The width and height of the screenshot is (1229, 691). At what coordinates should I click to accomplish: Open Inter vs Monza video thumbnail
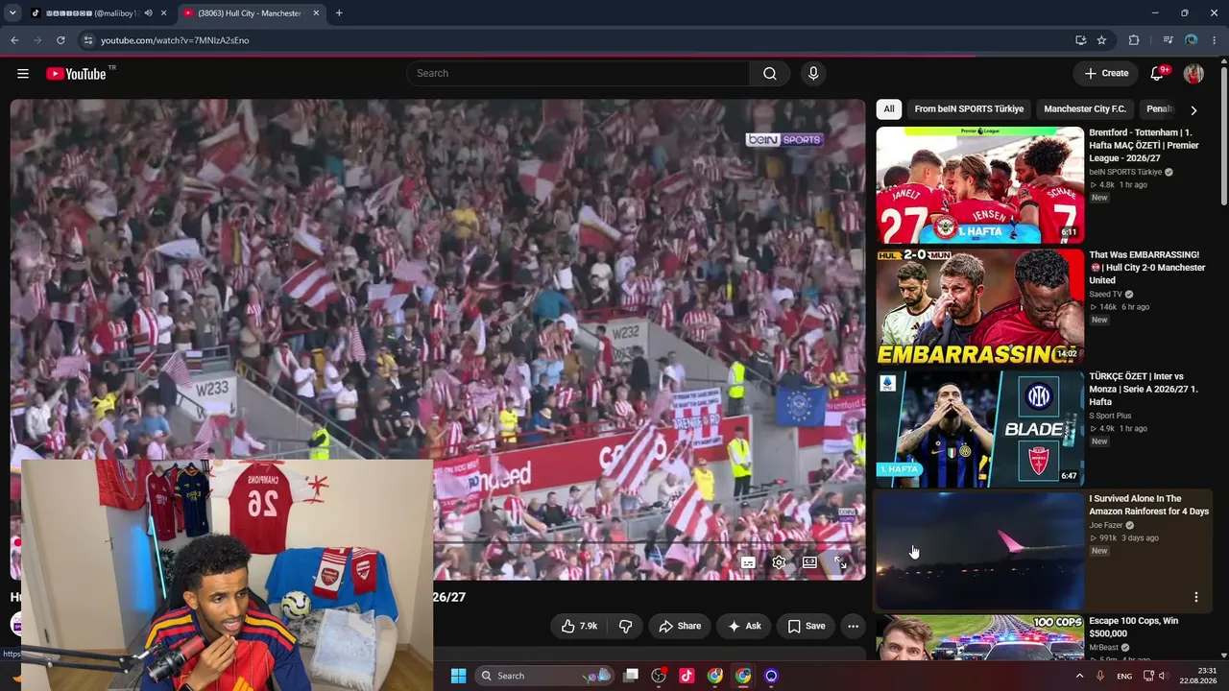coord(980,429)
